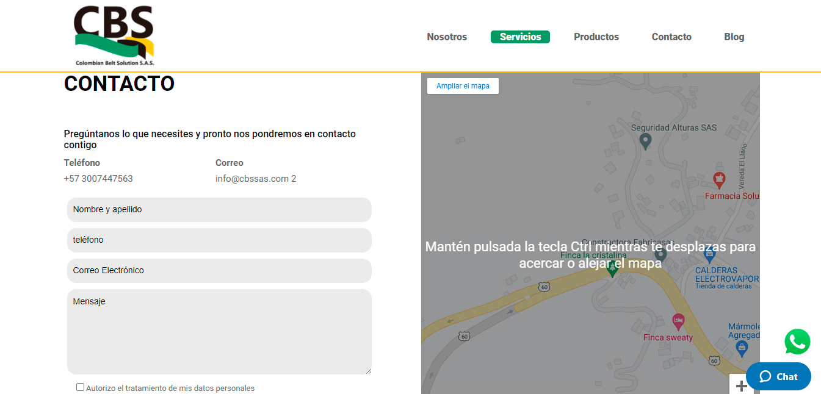Navigate to the Blog section
This screenshot has height=394, width=821.
tap(734, 37)
